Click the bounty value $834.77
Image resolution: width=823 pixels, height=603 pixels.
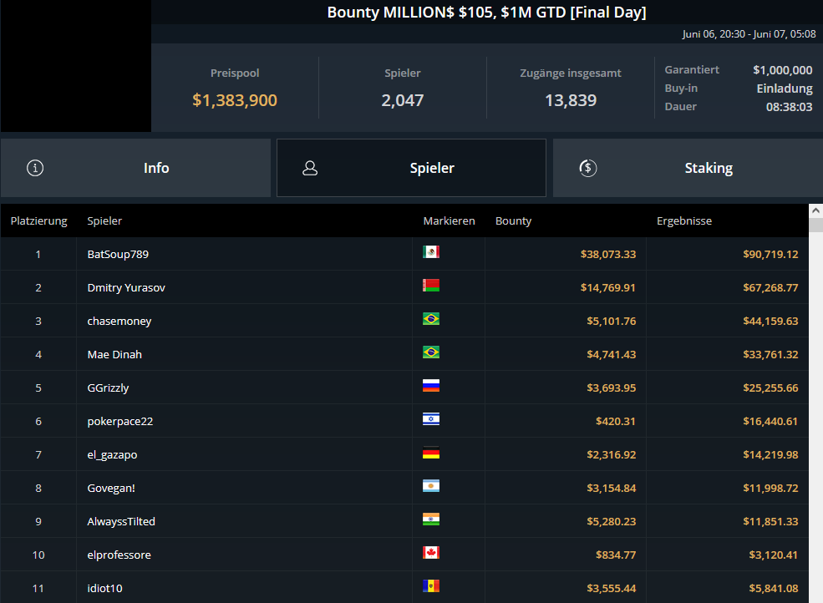click(615, 555)
